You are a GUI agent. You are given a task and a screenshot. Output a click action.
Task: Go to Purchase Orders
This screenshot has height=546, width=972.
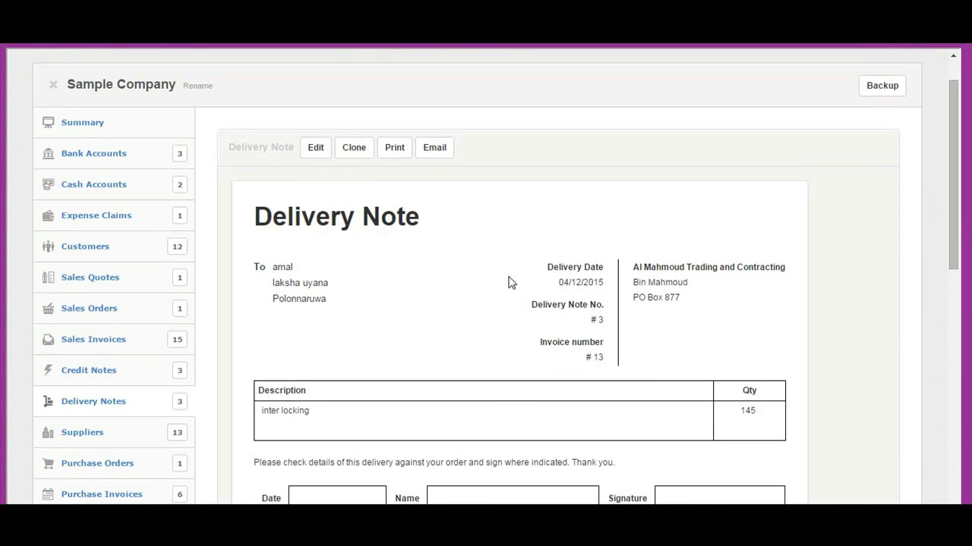[x=97, y=463]
